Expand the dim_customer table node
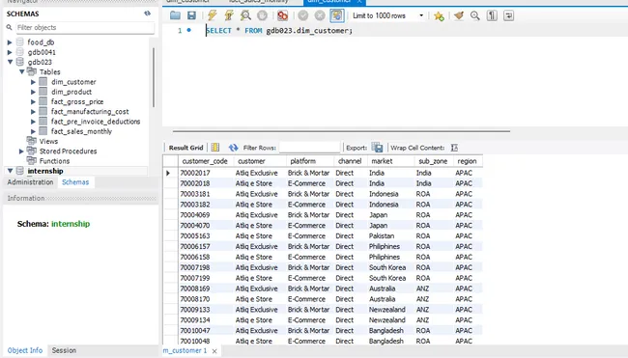628x358 pixels. pyautogui.click(x=33, y=82)
